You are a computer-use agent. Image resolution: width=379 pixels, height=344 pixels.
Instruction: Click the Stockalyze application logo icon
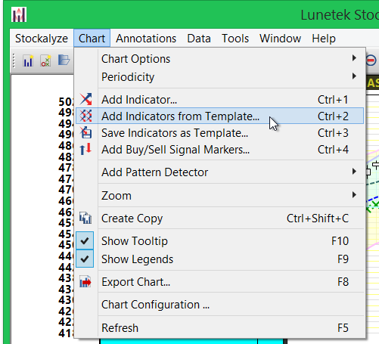coord(19,14)
